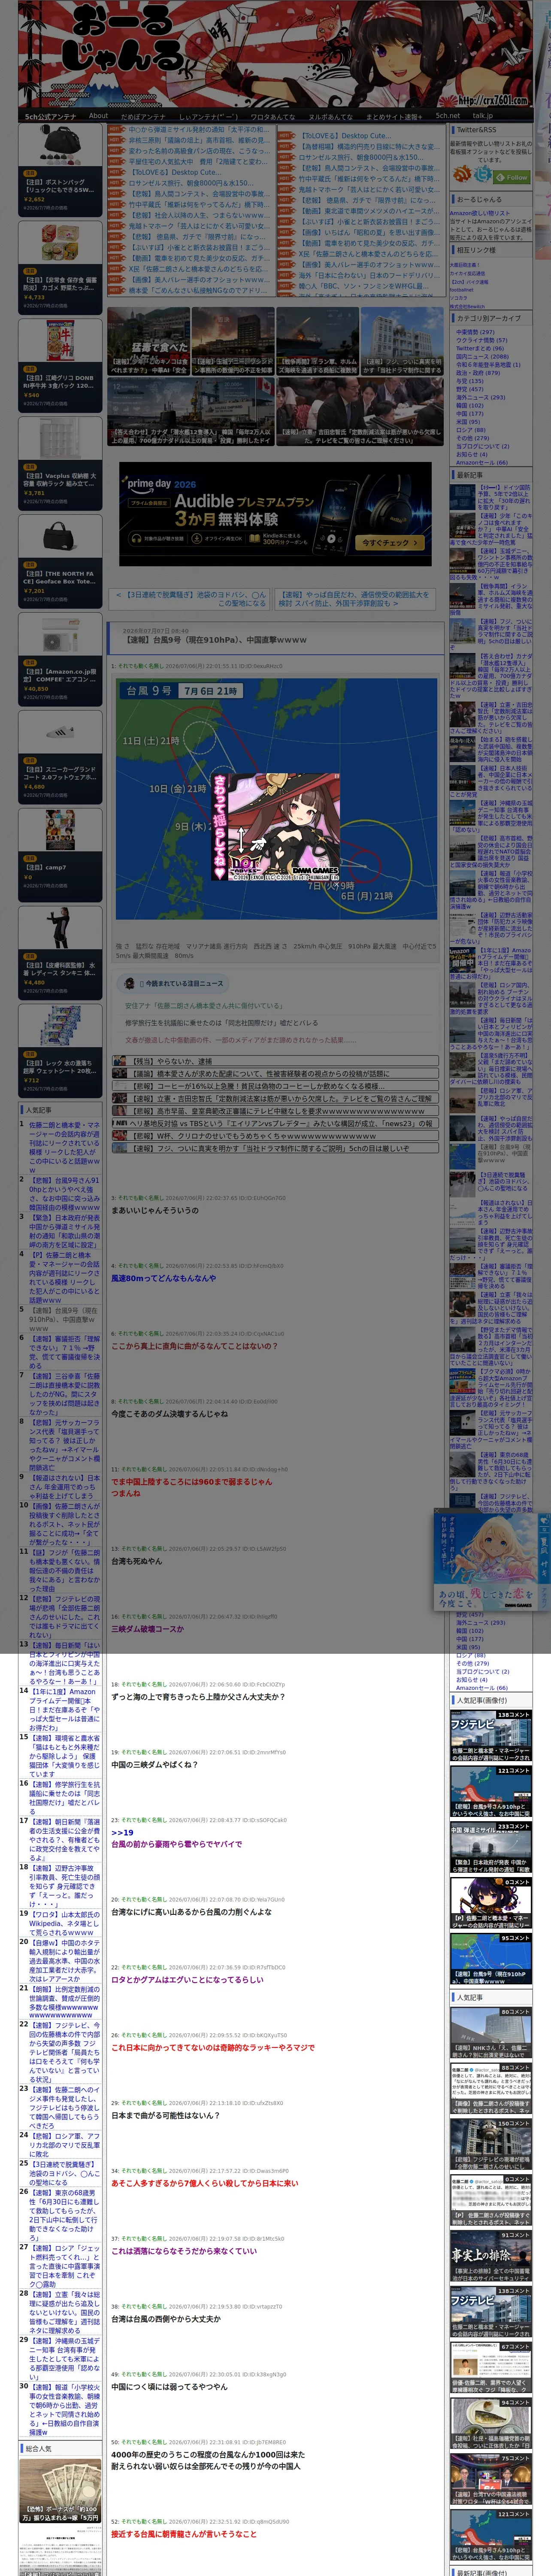Open category ウクライナ情勢 (57)
The height and width of the screenshot is (2576, 551).
(481, 340)
